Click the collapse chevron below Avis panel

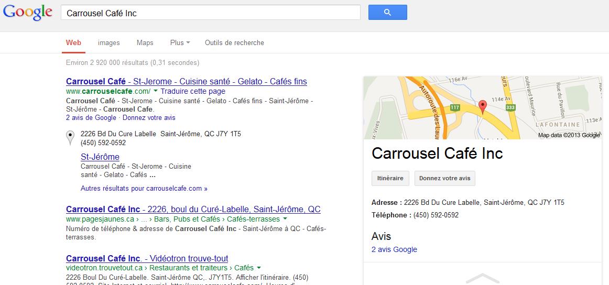[482, 278]
